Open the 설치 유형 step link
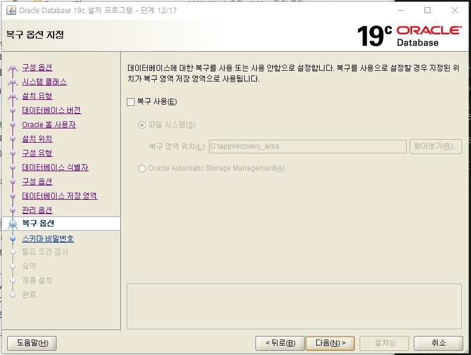 [x=38, y=96]
